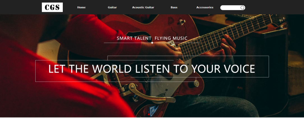This screenshot has width=304, height=118.
Task: Click the "SMART TALENT FLYING MUSIC" tagline
Action: 152,38
